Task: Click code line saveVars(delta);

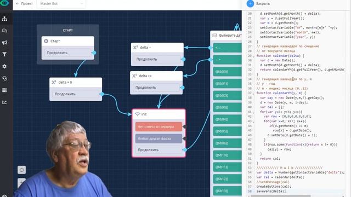Action: [271, 191]
